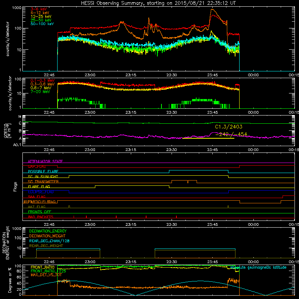Select the SC_TRANSMITTER flag label
This screenshot has height=299, width=299.
pos(43,182)
